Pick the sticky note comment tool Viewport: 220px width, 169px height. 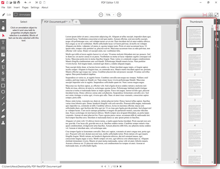tap(3, 48)
